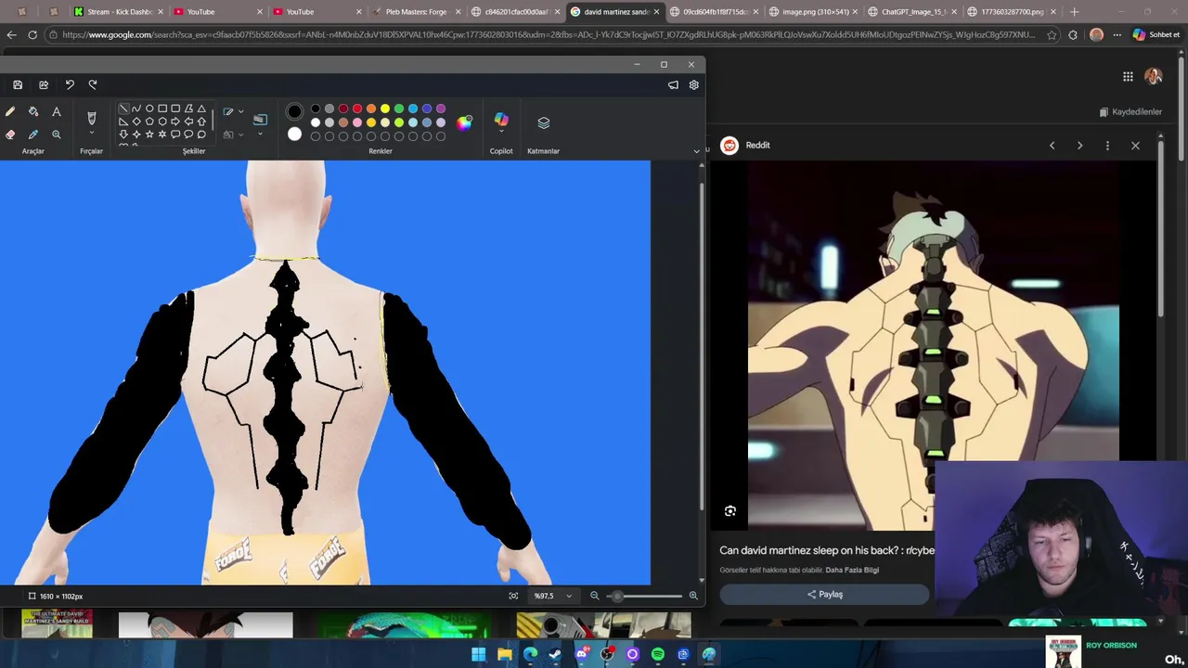
Task: Pick the yellow palette swatch
Action: [385, 109]
